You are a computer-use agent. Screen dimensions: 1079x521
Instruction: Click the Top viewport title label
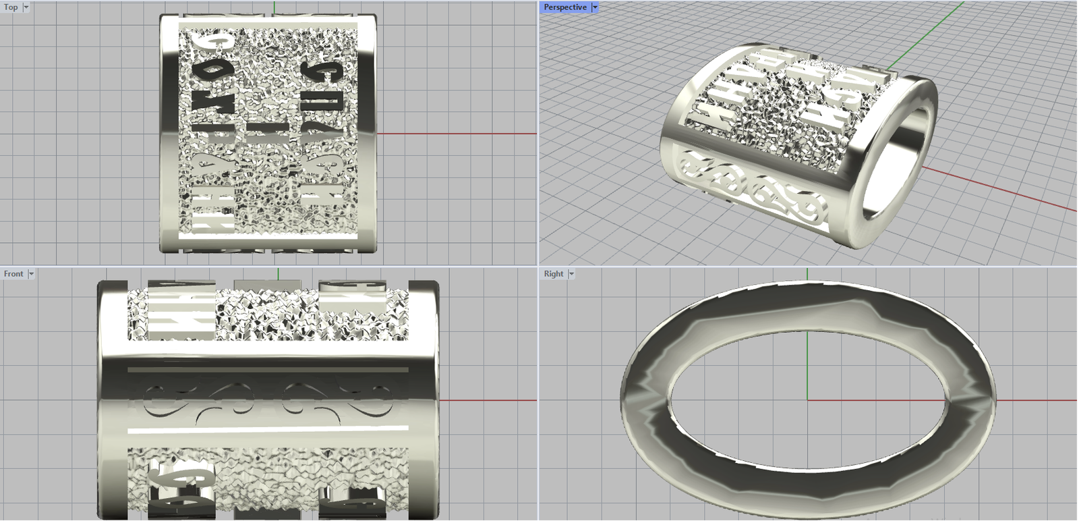pyautogui.click(x=11, y=7)
